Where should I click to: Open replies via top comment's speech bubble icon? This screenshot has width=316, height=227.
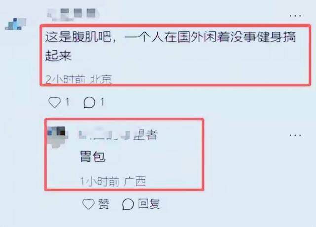coord(89,102)
